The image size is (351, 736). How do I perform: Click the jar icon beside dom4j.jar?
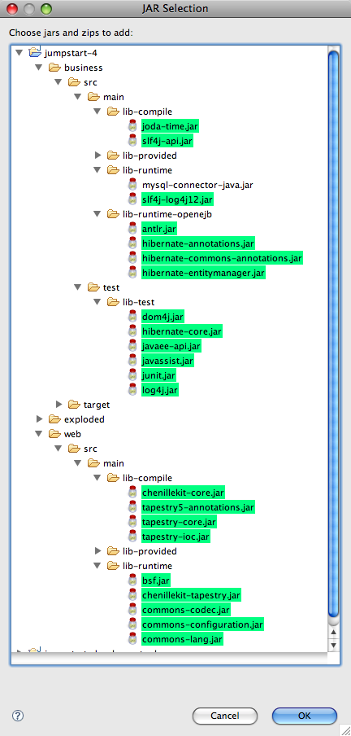point(132,317)
